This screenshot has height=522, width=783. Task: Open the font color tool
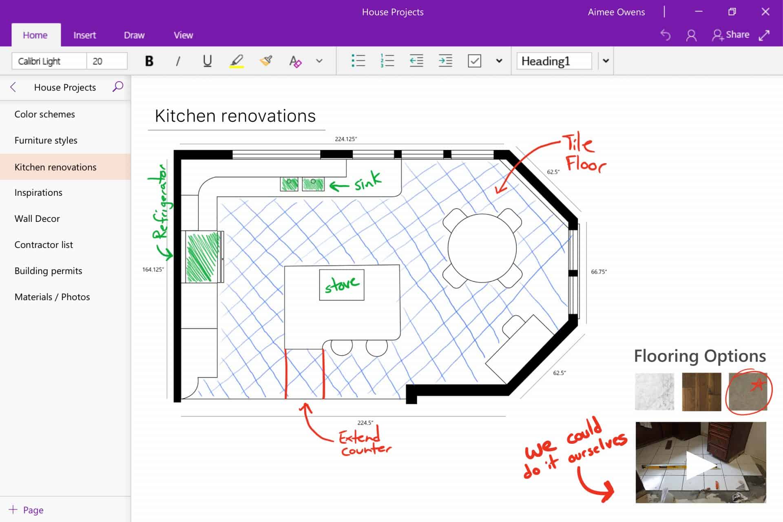coord(295,61)
